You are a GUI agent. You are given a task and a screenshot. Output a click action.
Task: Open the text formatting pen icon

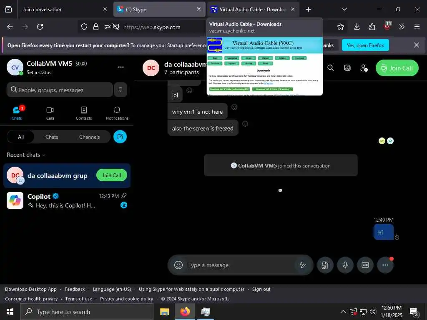(x=303, y=265)
